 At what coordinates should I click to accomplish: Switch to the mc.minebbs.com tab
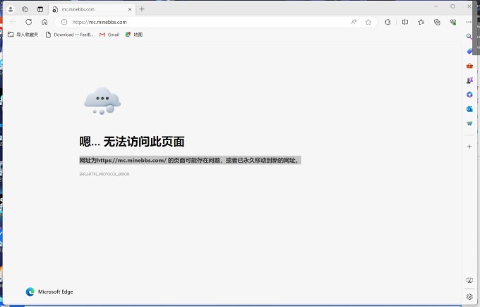[x=92, y=9]
